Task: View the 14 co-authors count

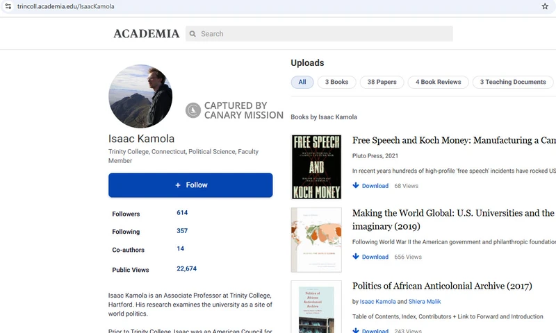Action: coord(181,249)
